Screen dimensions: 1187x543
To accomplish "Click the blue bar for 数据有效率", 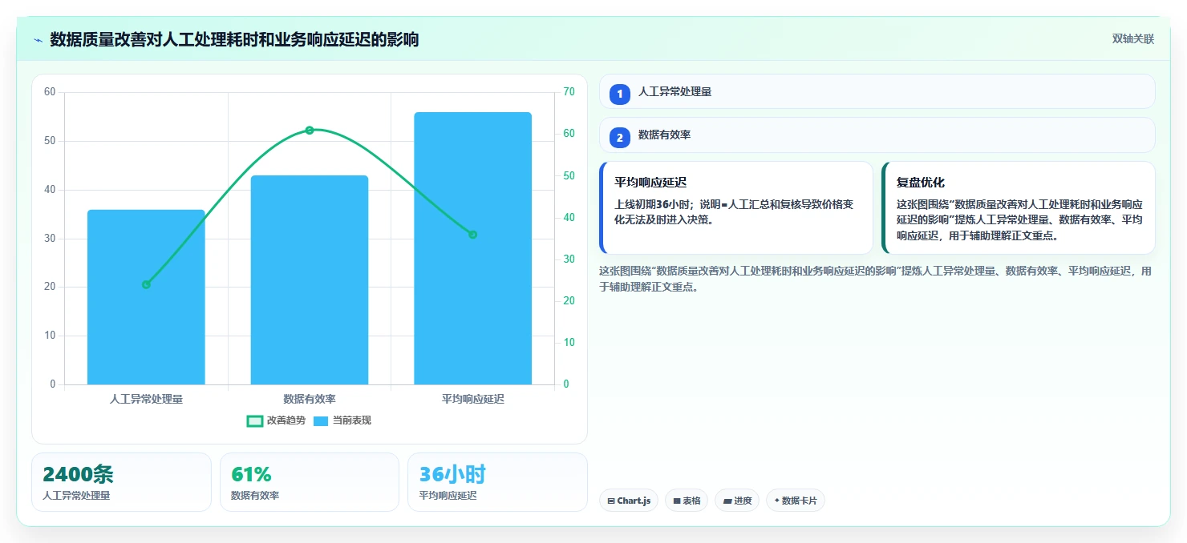I will (x=310, y=280).
